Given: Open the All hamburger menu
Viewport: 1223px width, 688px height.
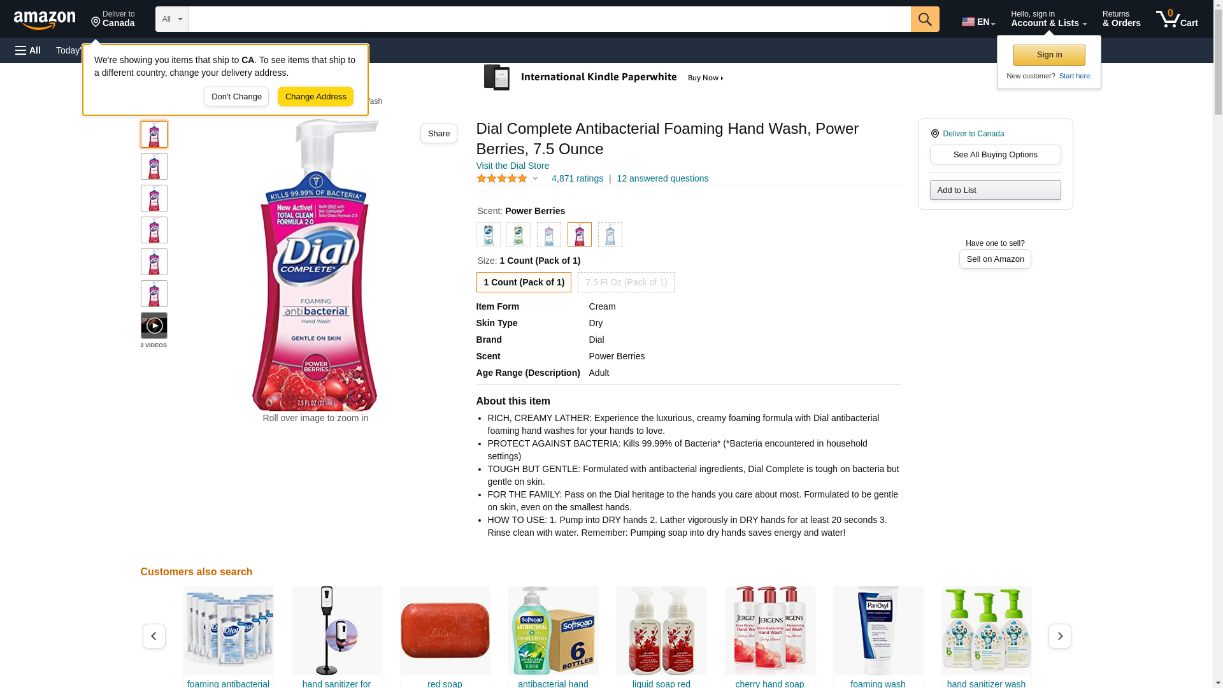Looking at the screenshot, I should (28, 50).
